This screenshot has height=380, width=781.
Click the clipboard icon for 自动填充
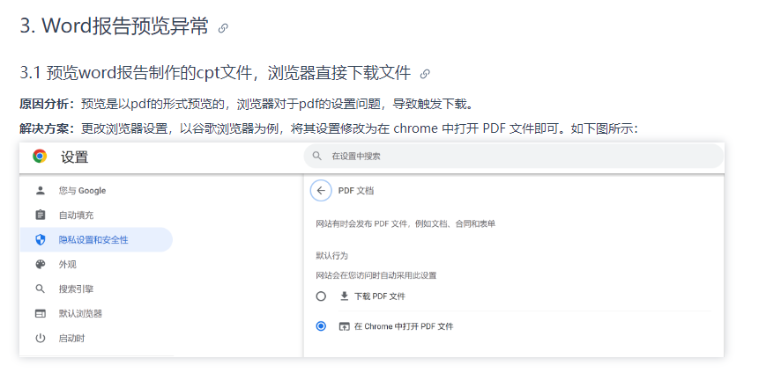pos(41,216)
